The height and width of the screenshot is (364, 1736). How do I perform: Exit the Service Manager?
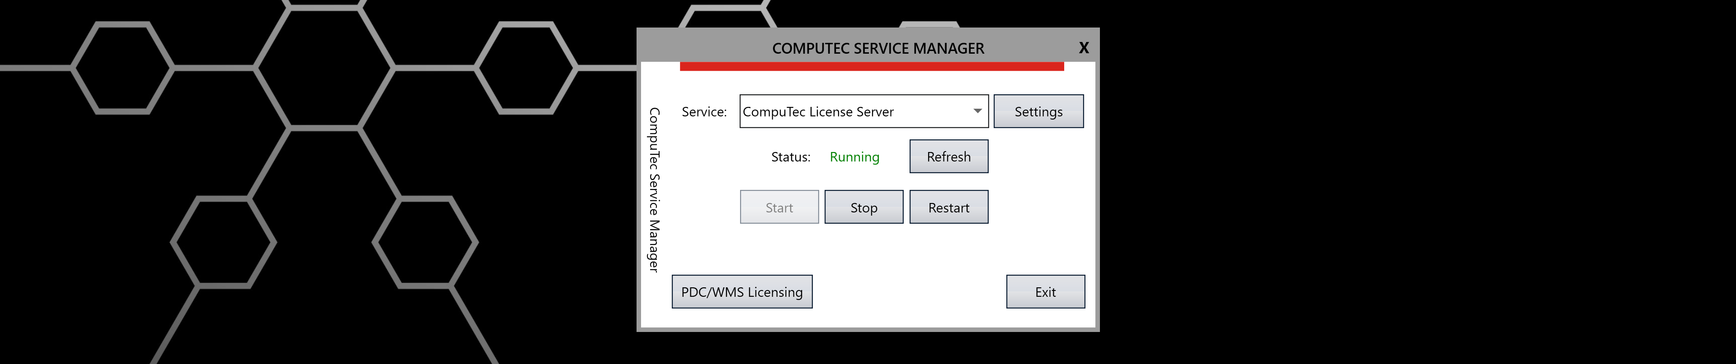click(1046, 291)
